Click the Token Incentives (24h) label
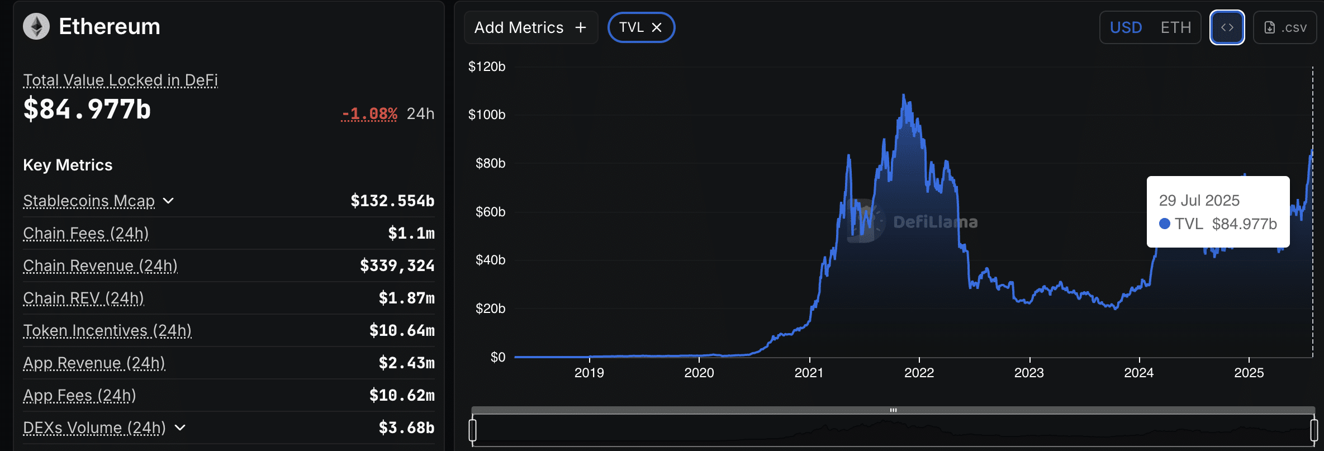The width and height of the screenshot is (1324, 451). [x=107, y=330]
